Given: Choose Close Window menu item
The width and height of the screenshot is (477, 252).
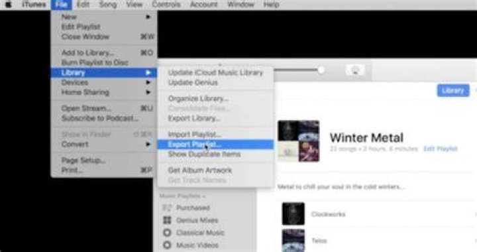Looking at the screenshot, I should (104, 37).
